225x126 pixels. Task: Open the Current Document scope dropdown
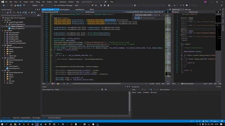(153, 18)
